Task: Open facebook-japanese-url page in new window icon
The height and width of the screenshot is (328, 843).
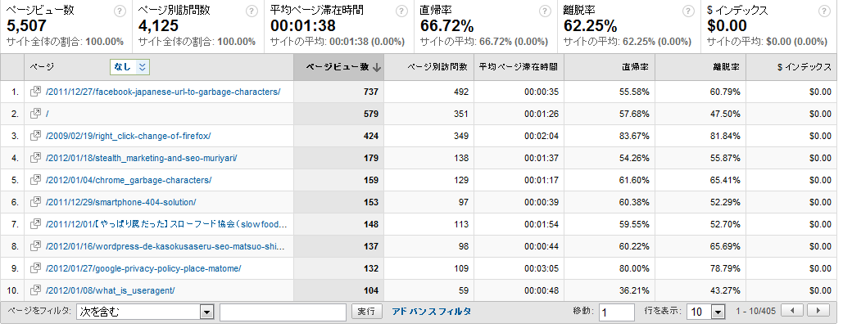Action: coord(35,92)
